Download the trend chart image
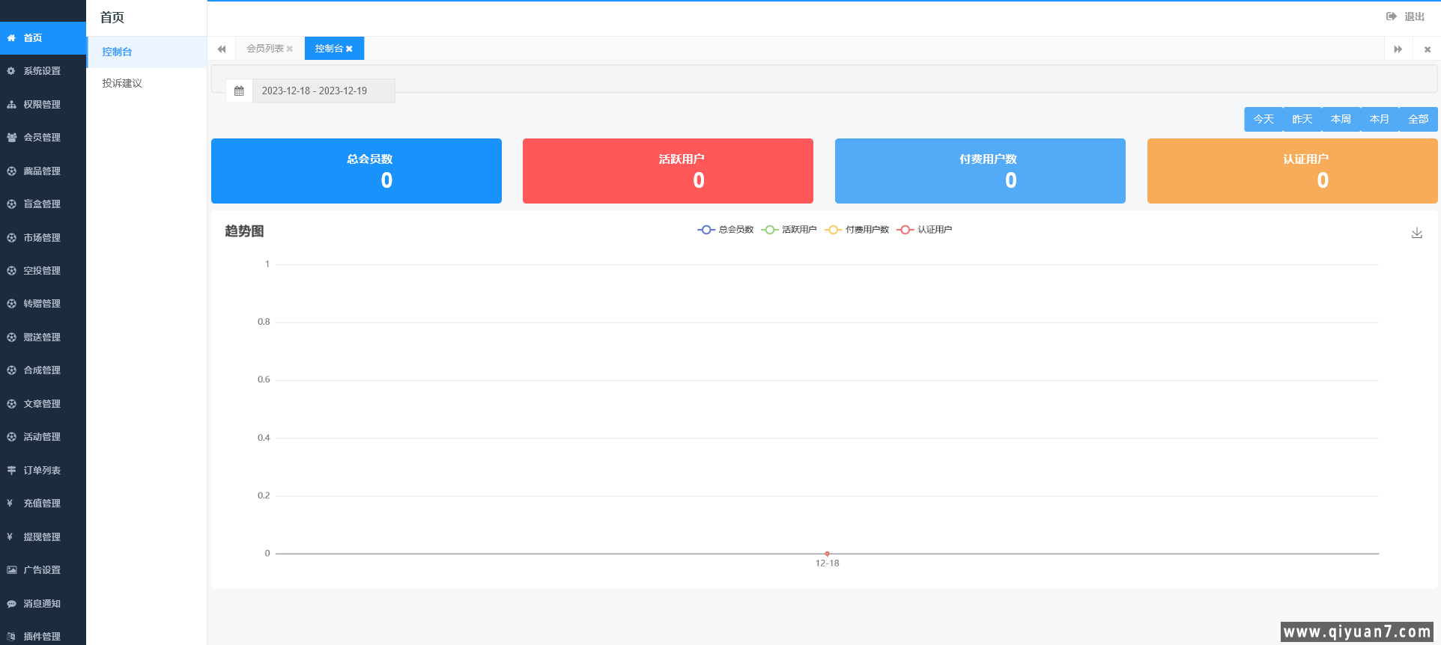1441x645 pixels. point(1416,233)
